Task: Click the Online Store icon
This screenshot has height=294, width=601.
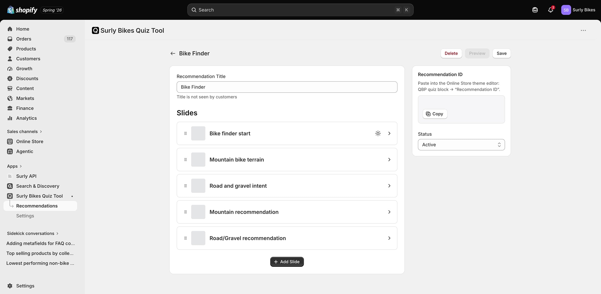Action: (10, 141)
